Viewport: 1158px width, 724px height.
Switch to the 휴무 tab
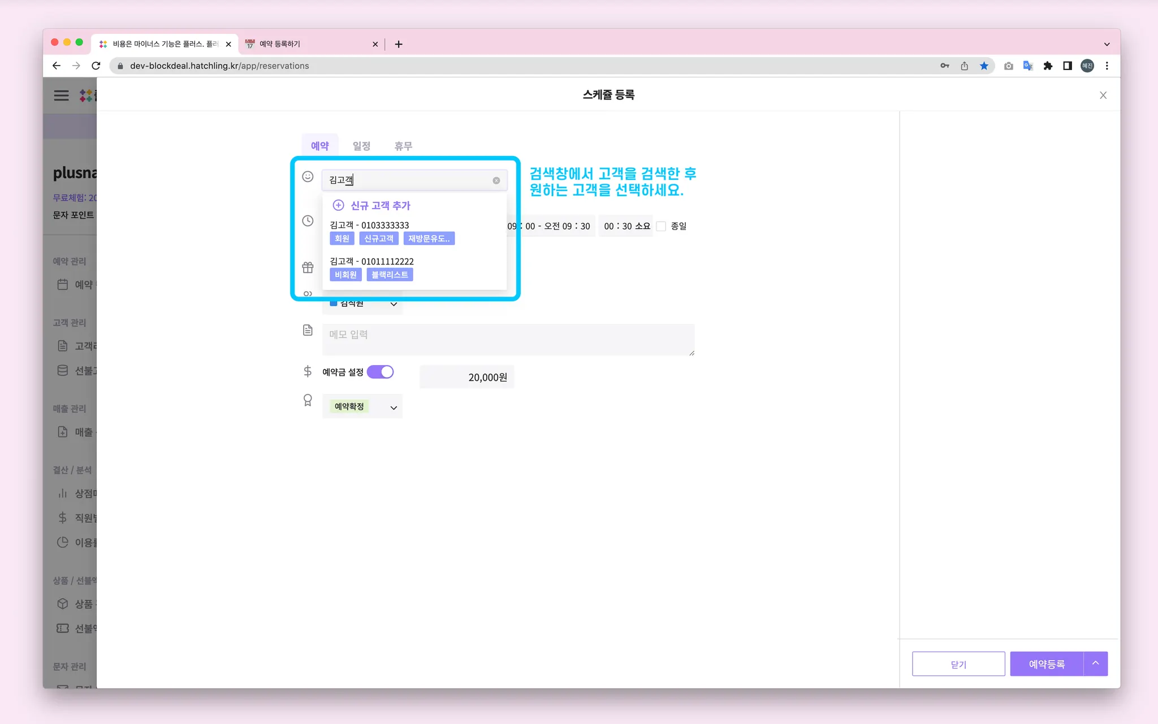[x=403, y=146]
